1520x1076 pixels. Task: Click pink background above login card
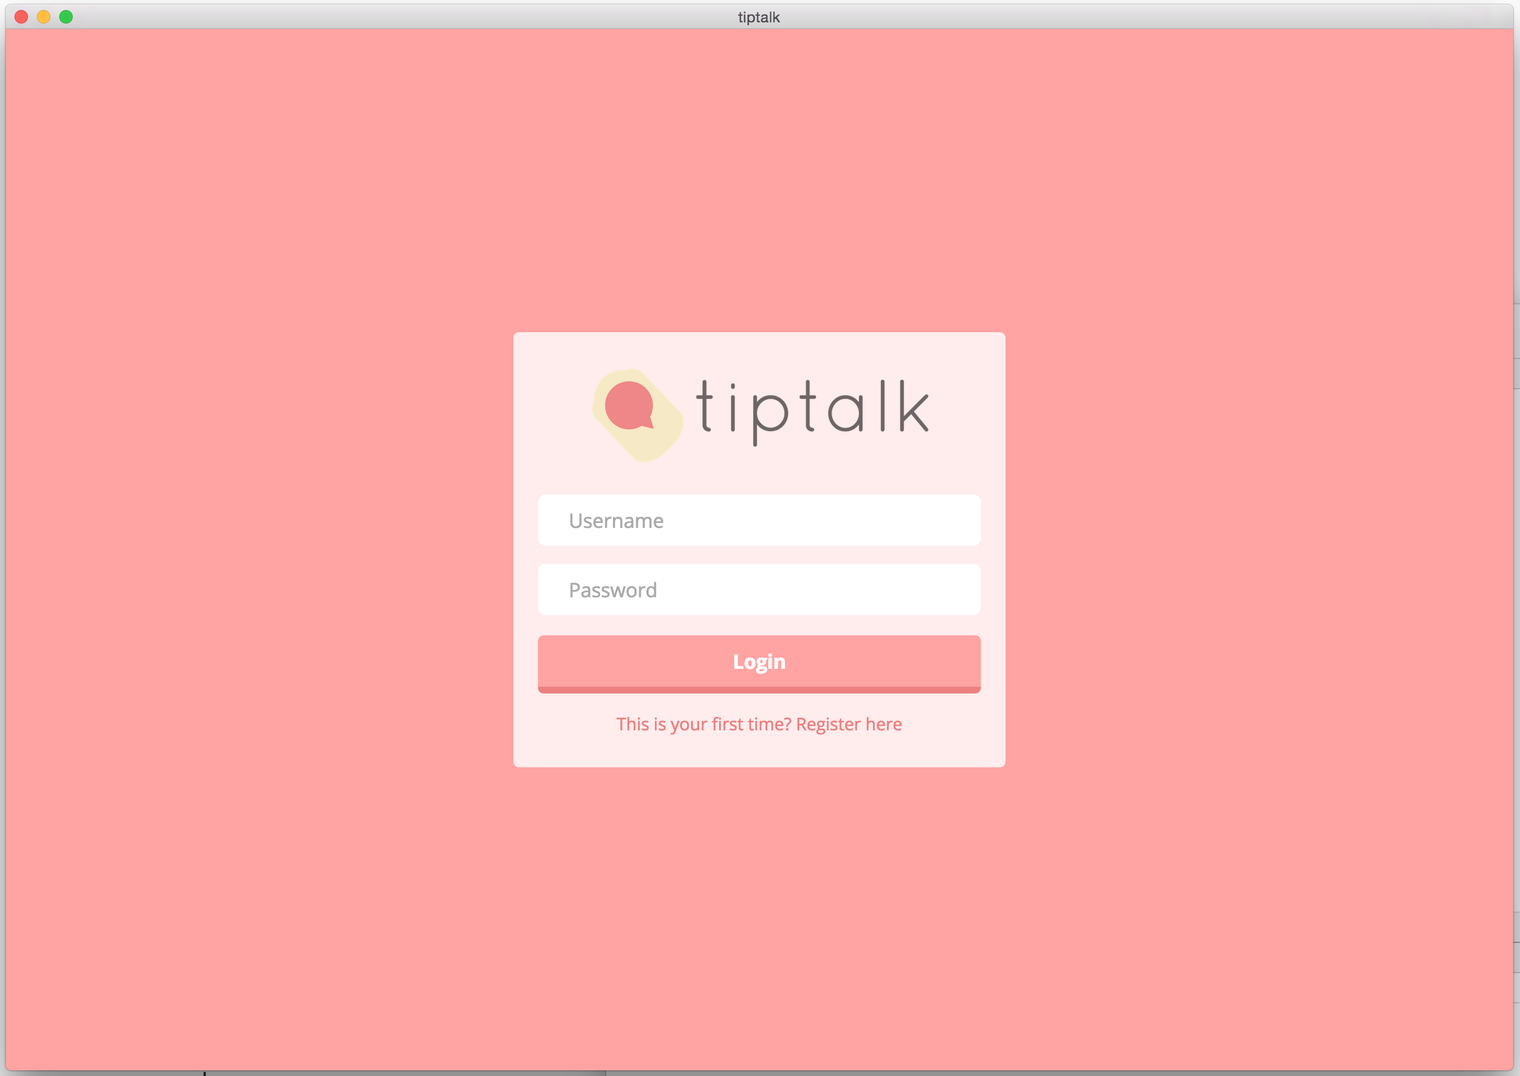click(x=759, y=186)
